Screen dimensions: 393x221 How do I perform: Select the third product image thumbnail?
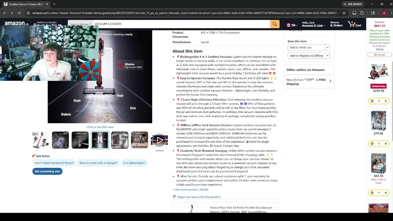tap(80, 140)
